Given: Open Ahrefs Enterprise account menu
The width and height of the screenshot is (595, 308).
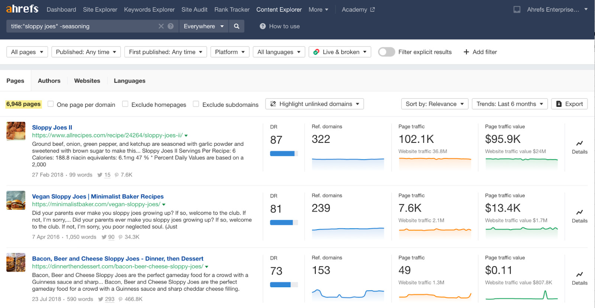Looking at the screenshot, I should point(557,10).
